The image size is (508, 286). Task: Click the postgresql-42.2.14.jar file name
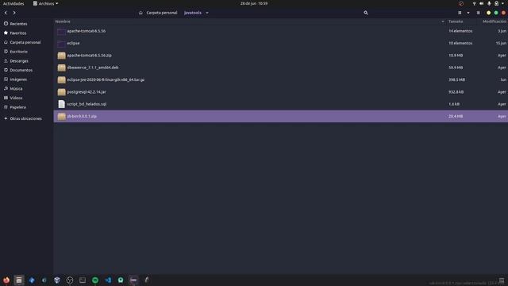(87, 92)
